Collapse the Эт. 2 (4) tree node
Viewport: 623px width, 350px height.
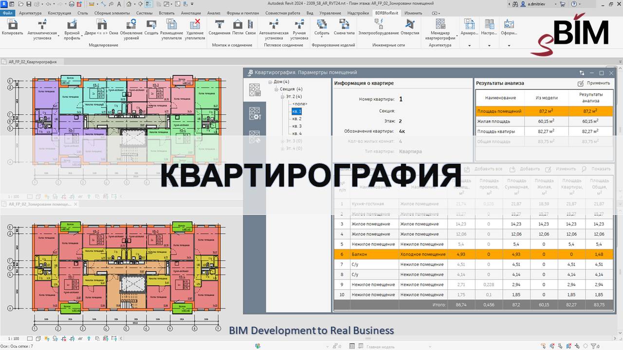pos(282,96)
